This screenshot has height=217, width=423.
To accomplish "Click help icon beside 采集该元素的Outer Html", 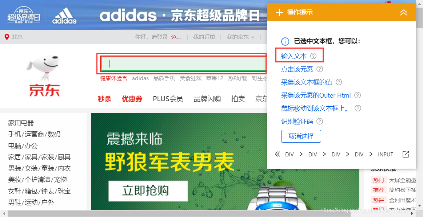I will click(x=358, y=95).
